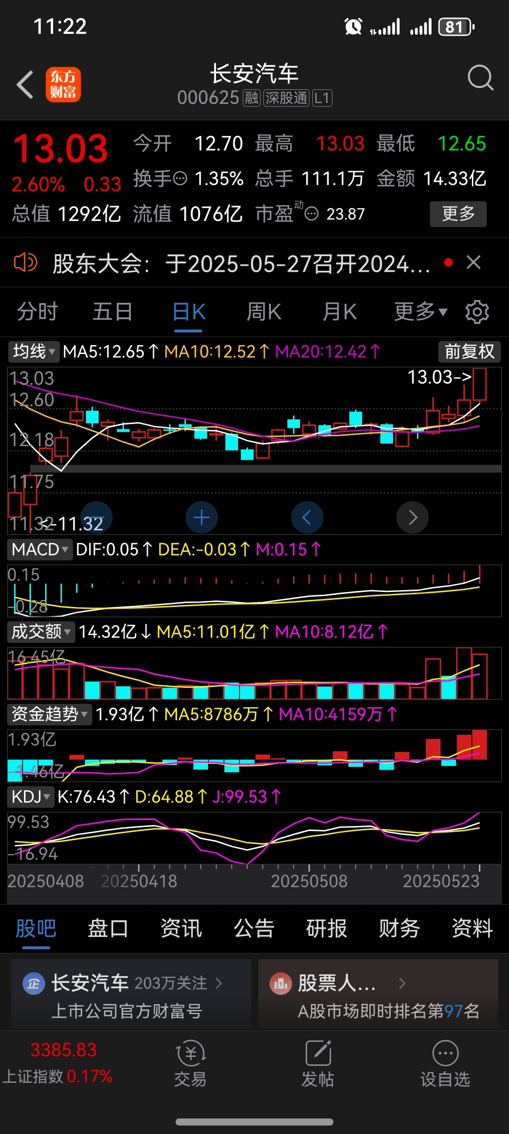The width and height of the screenshot is (509, 1134).
Task: Open 公告 tab
Action: 254,929
